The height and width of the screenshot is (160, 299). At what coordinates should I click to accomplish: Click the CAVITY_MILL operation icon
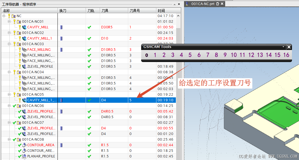click(24, 27)
